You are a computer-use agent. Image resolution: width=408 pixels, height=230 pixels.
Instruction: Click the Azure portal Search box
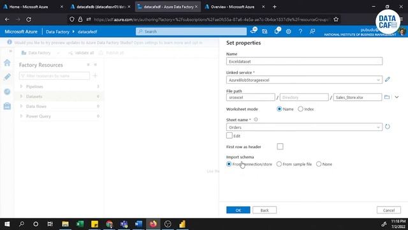tap(191, 31)
